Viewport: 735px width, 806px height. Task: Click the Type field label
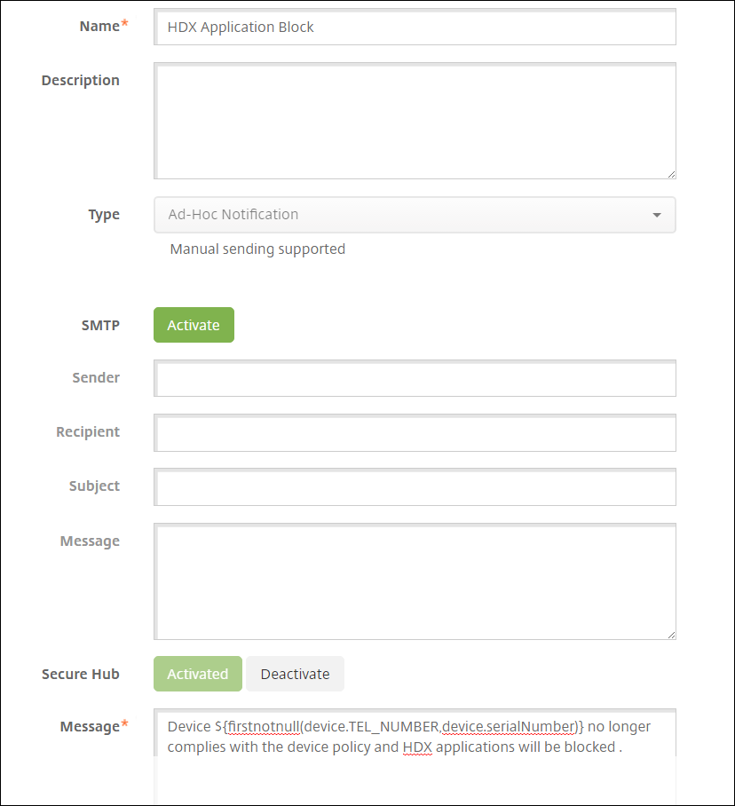point(104,215)
